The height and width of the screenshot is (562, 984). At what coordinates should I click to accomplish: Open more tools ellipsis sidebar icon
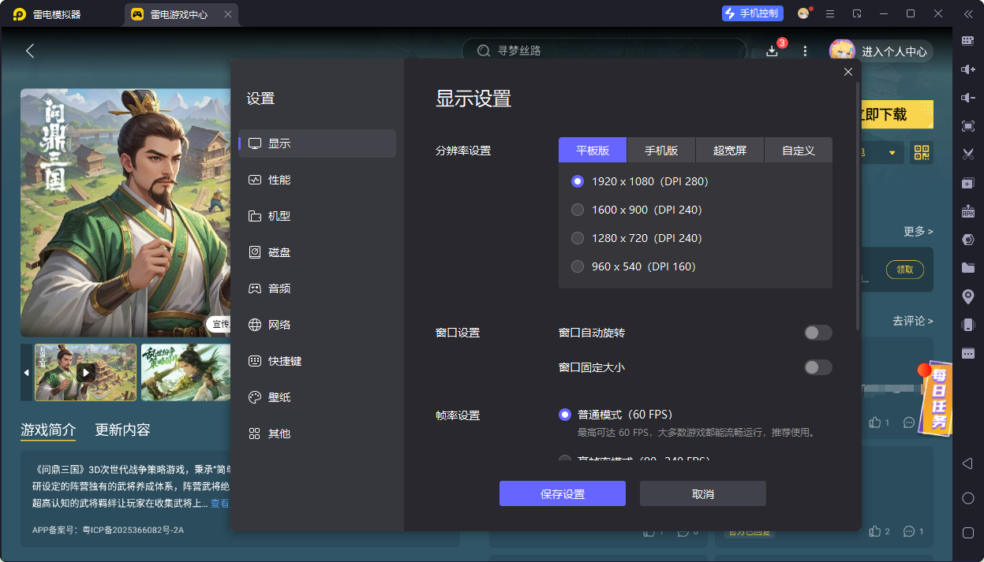968,353
